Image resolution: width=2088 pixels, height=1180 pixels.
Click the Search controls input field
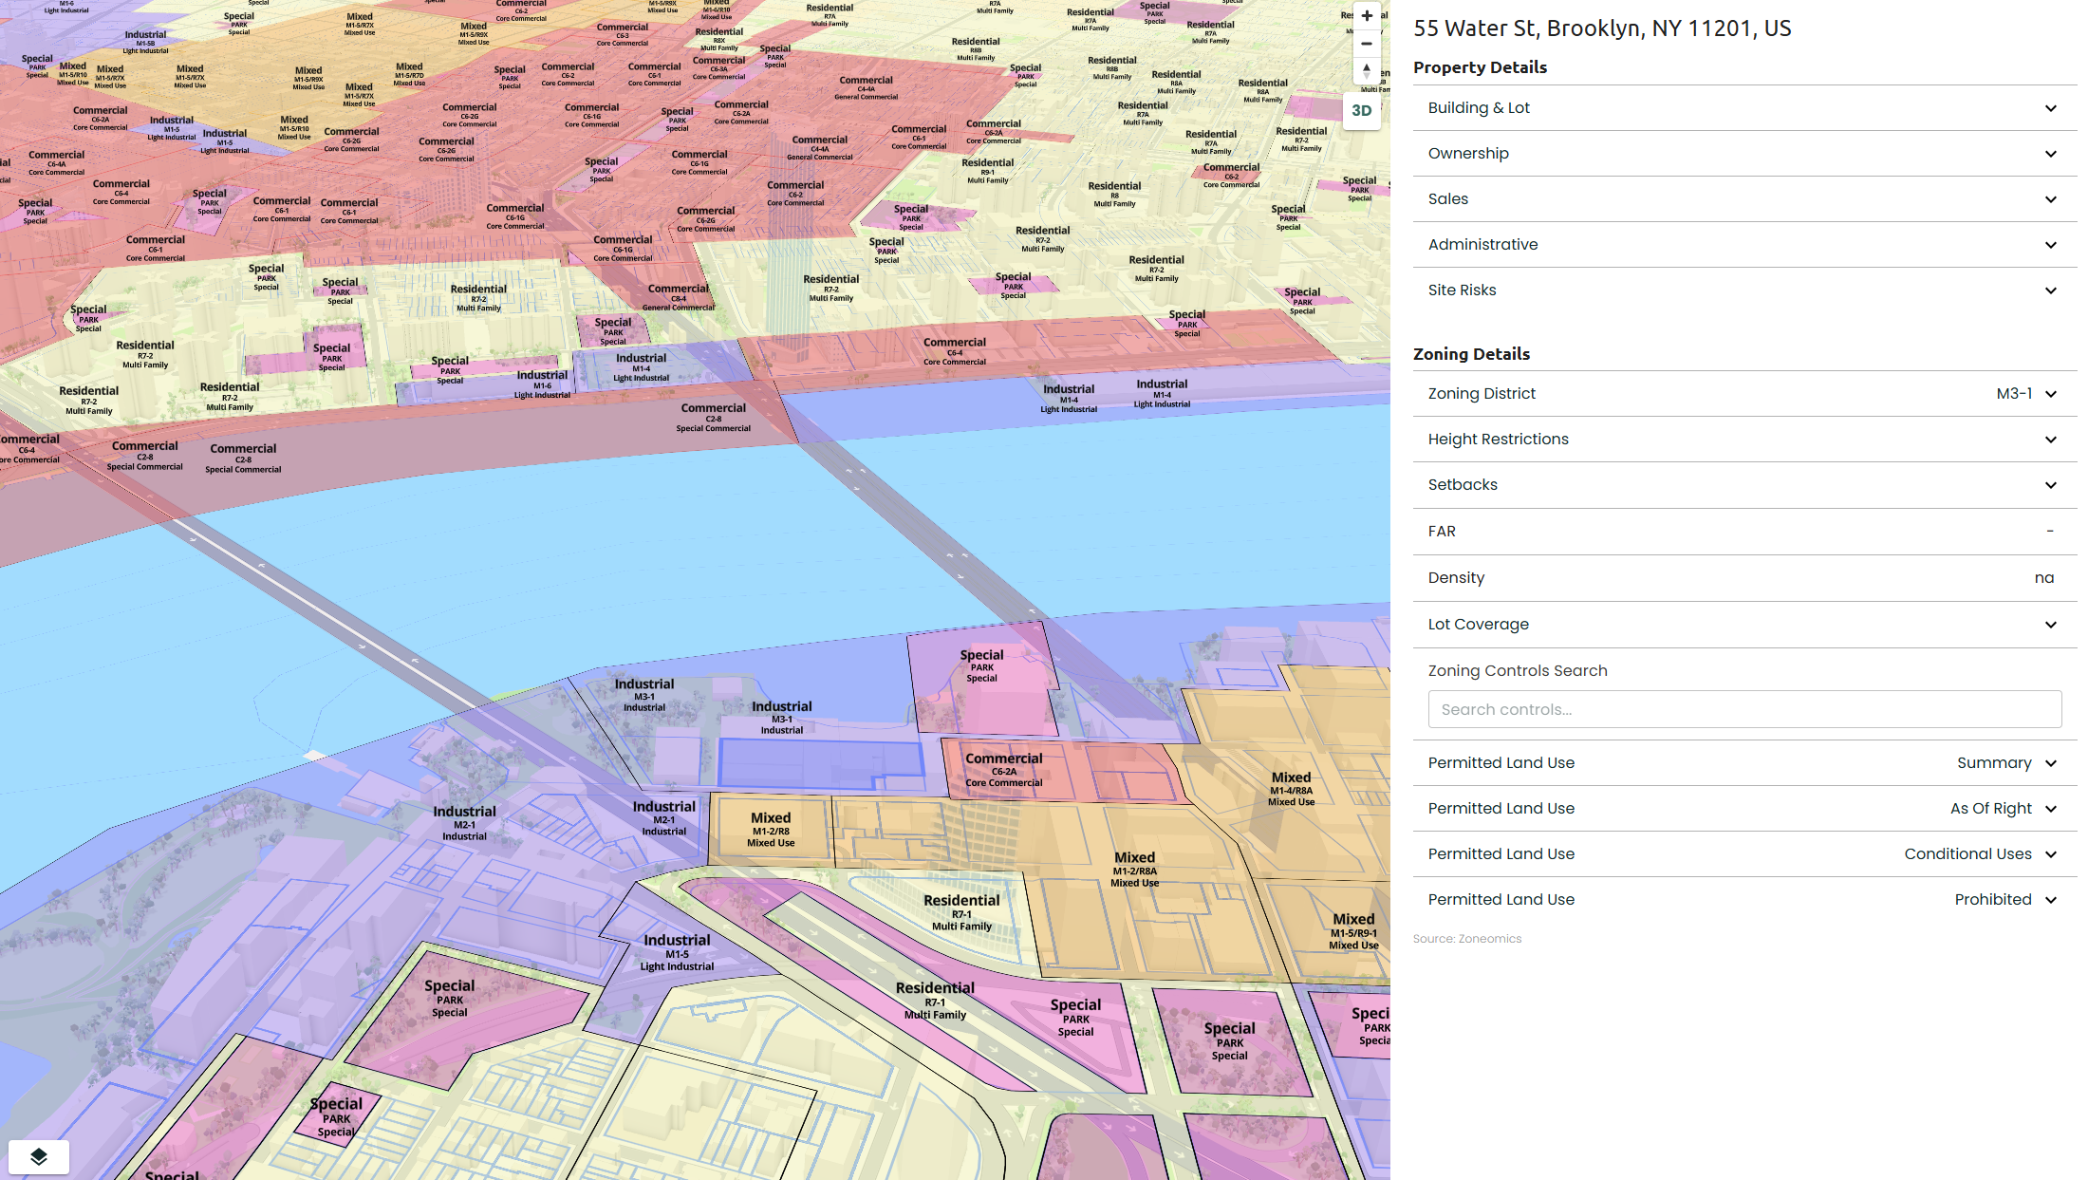coord(1743,709)
